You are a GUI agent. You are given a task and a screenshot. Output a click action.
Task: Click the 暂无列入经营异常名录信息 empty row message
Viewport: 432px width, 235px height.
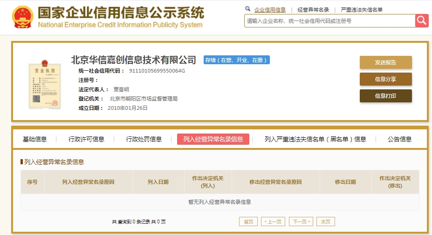(219, 202)
